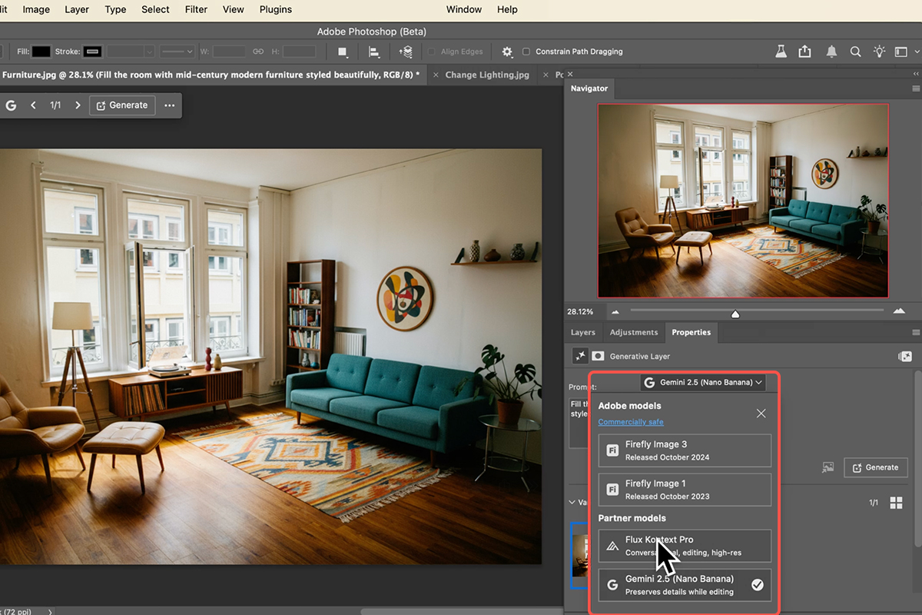Open the Gemini 2.5 model dropdown

(703, 382)
